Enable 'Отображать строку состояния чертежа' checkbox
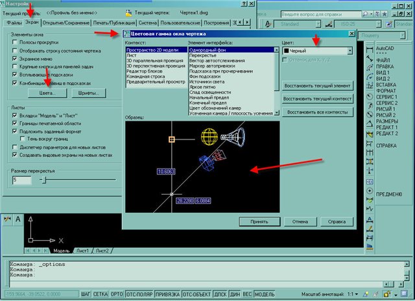This screenshot has height=301, width=415. click(15, 51)
